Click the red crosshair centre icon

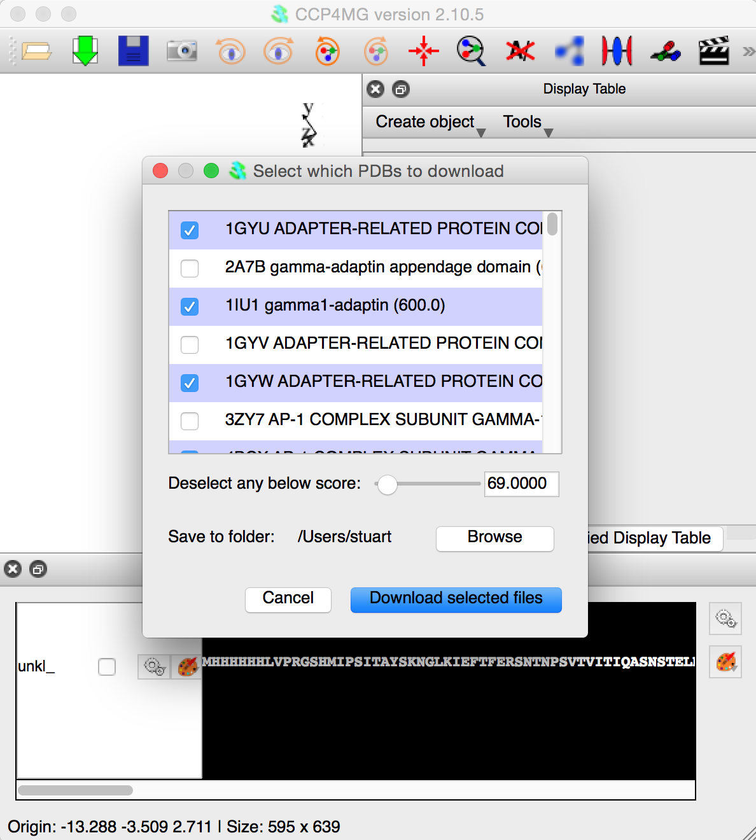click(x=424, y=51)
